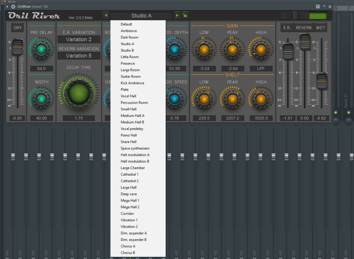Select the Vocal Hall preset

[x=129, y=96]
